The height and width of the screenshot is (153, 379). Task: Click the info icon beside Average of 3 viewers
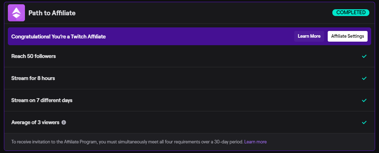pos(64,122)
